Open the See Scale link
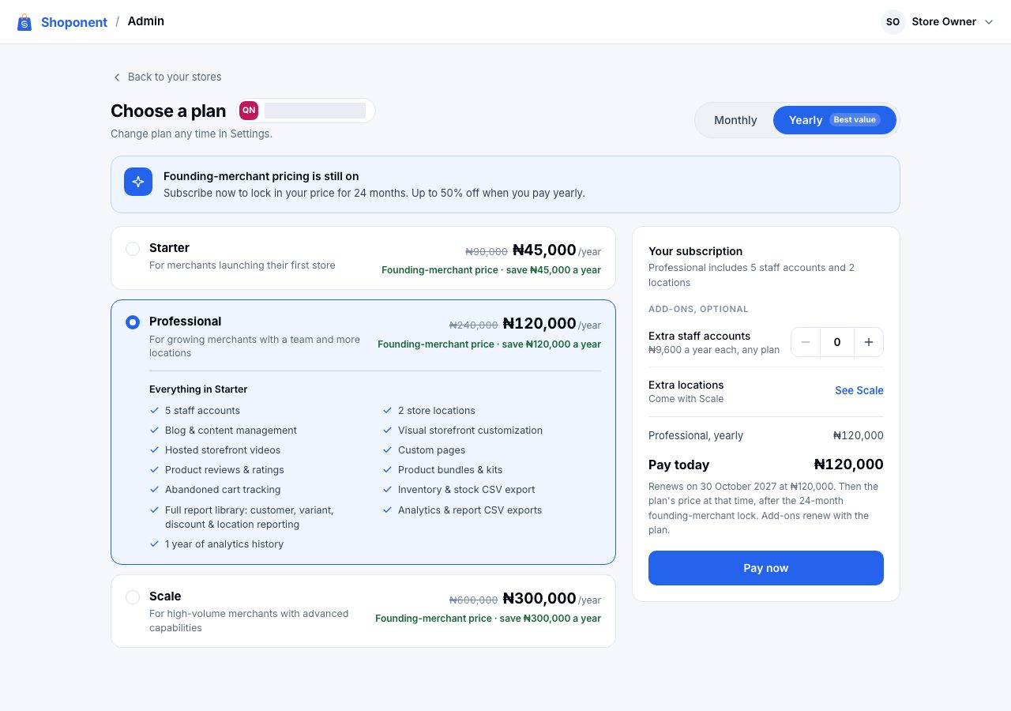Viewport: 1011px width, 711px height. [859, 390]
